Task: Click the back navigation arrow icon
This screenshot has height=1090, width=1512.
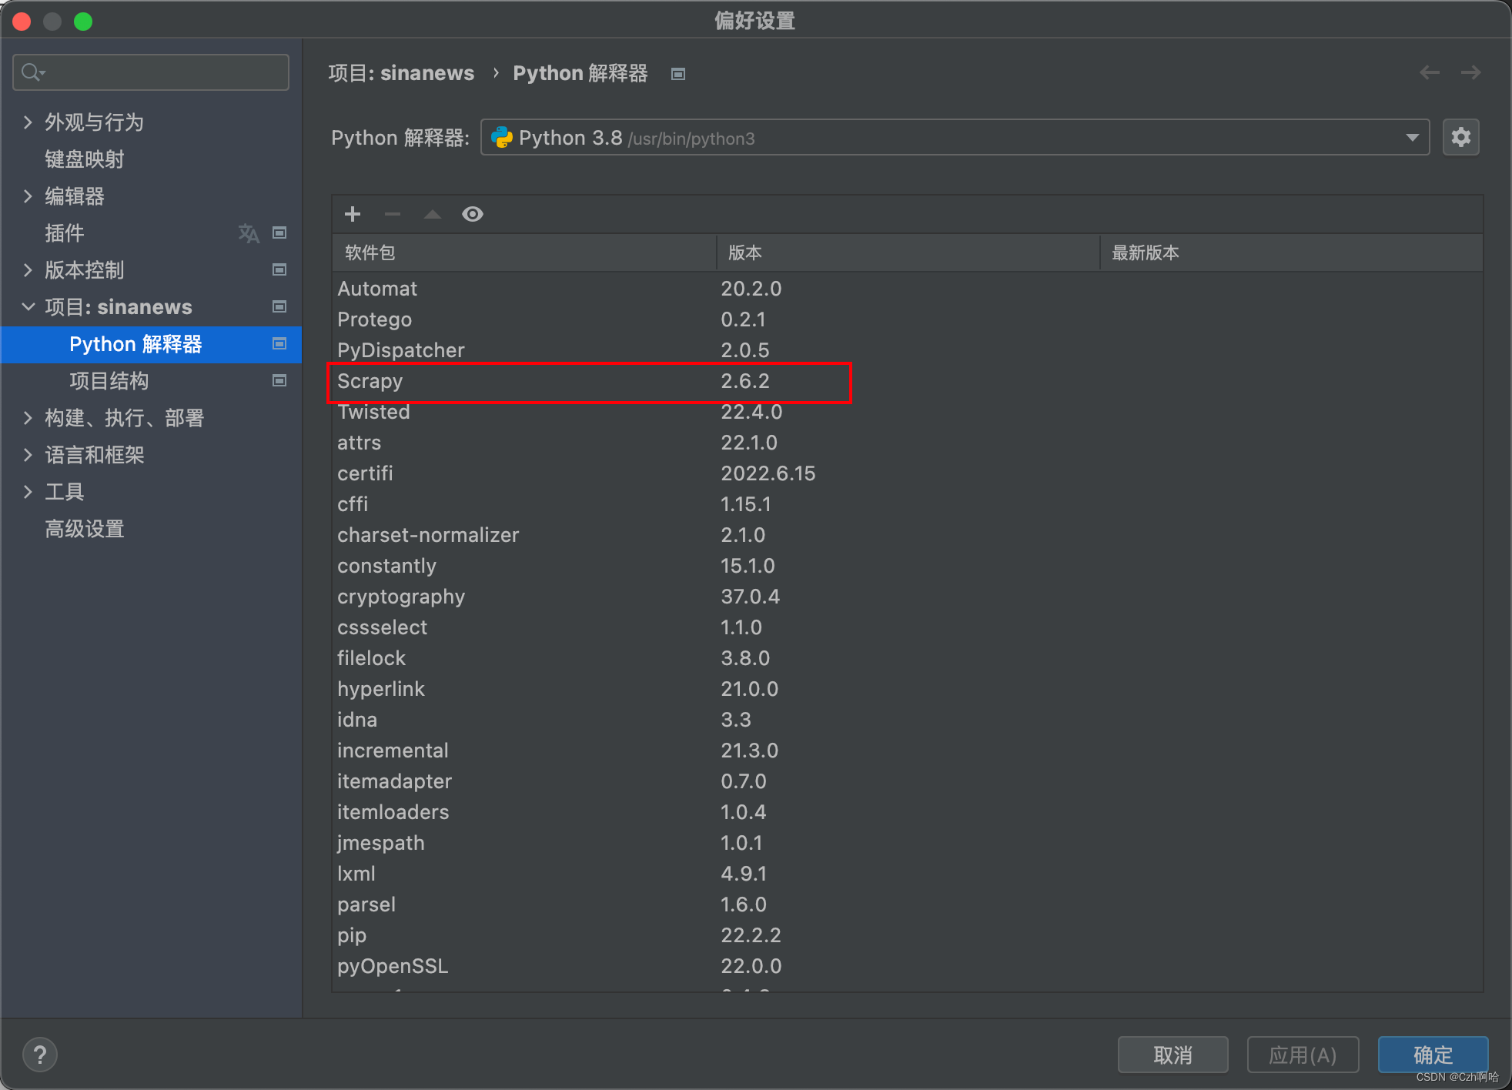Action: (x=1429, y=73)
